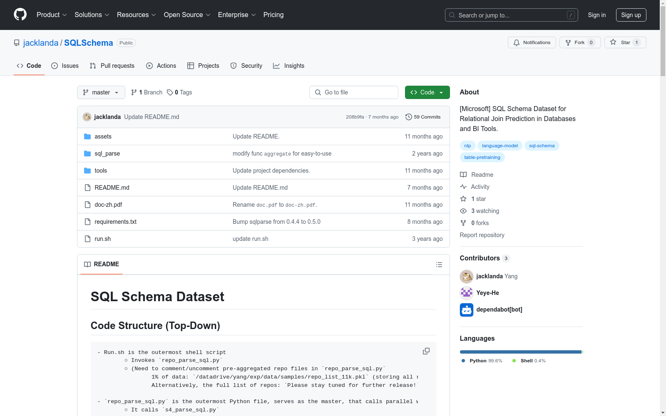View the 59 Commits history
This screenshot has width=666, height=416.
pos(423,117)
